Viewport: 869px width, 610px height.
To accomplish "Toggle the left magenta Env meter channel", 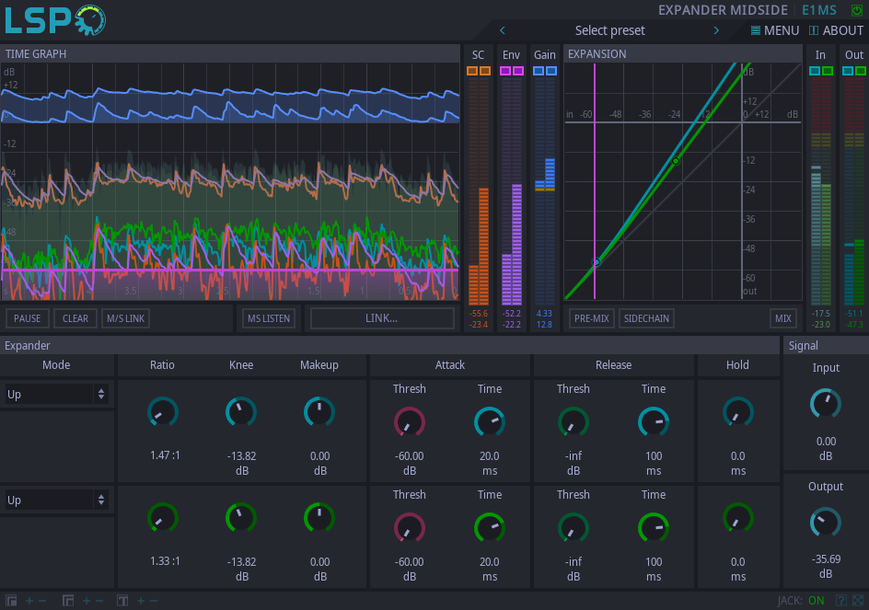I will pos(505,71).
